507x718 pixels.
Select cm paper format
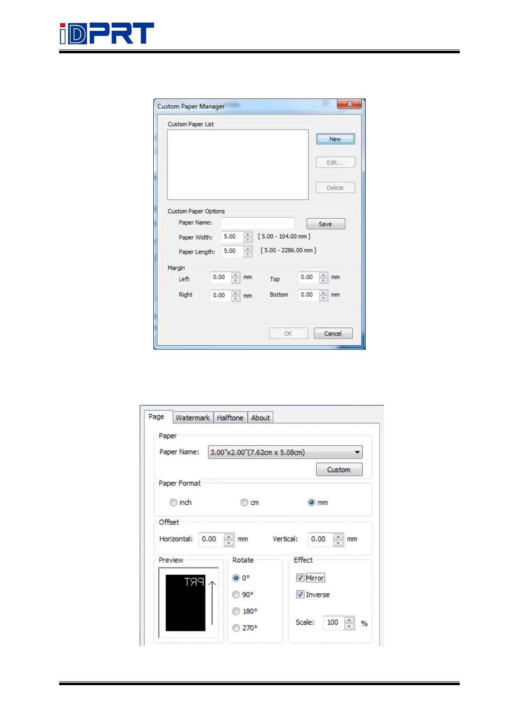click(x=244, y=502)
